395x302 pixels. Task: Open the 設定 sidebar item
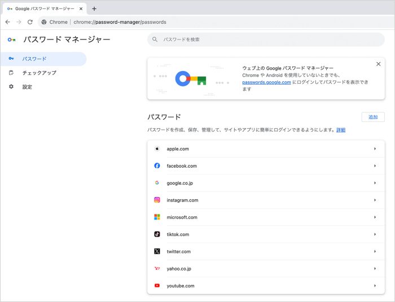27,87
